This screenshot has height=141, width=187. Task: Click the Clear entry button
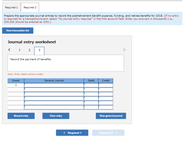pyautogui.click(x=56, y=116)
